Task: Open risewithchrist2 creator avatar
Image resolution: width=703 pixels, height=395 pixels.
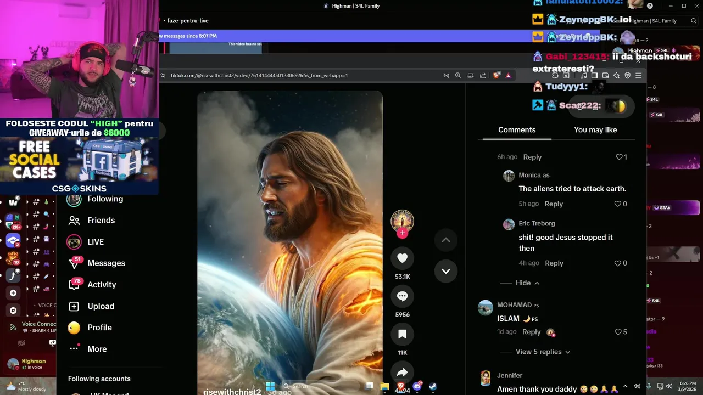Action: click(402, 221)
